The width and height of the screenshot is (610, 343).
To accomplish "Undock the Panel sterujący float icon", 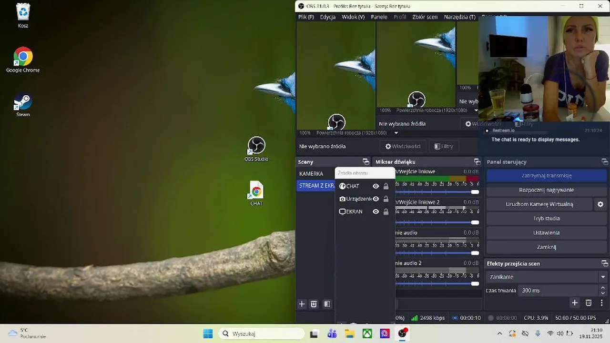I will point(605,162).
